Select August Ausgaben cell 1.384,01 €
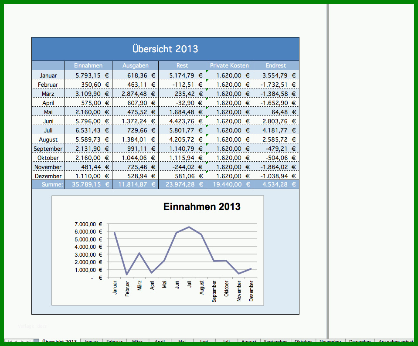The width and height of the screenshot is (418, 346). click(136, 140)
